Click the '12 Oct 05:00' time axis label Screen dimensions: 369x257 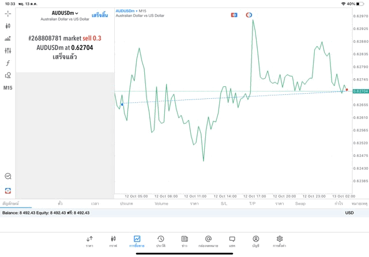[136, 196]
